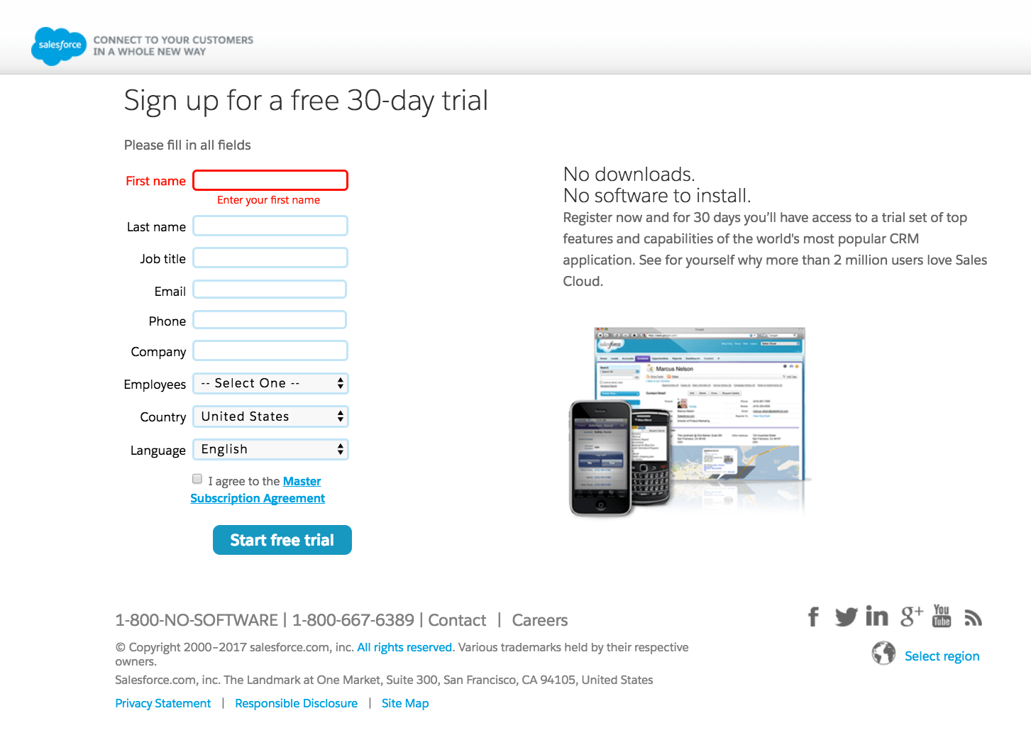Open the Contact footer link
Image resolution: width=1031 pixels, height=740 pixels.
[x=457, y=620]
